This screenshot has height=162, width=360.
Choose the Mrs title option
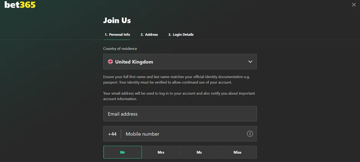pyautogui.click(x=161, y=152)
